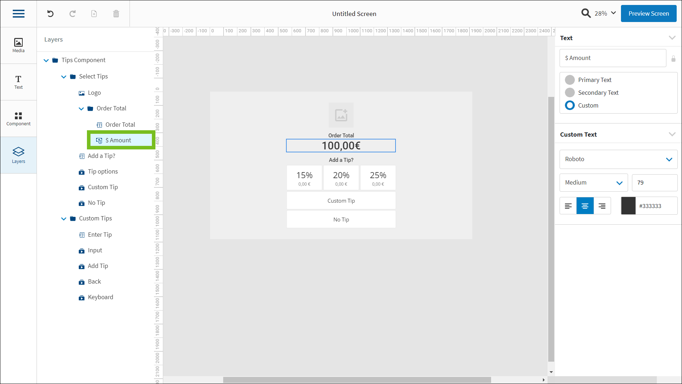This screenshot has width=682, height=384.
Task: Select the Custom radio option
Action: point(570,105)
